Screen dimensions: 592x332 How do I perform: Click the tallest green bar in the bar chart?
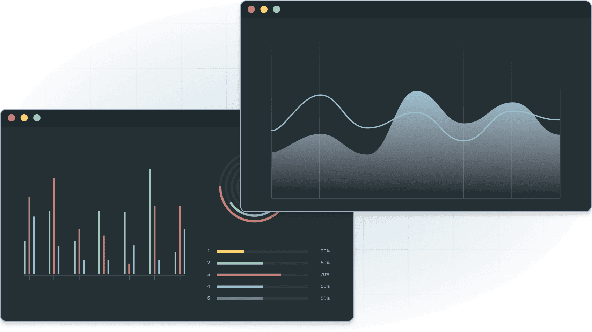click(x=150, y=222)
